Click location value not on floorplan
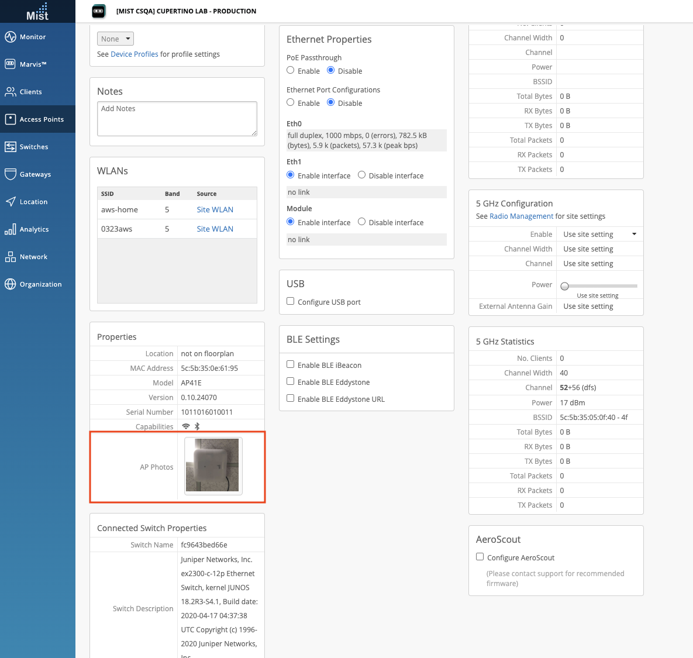 207,353
